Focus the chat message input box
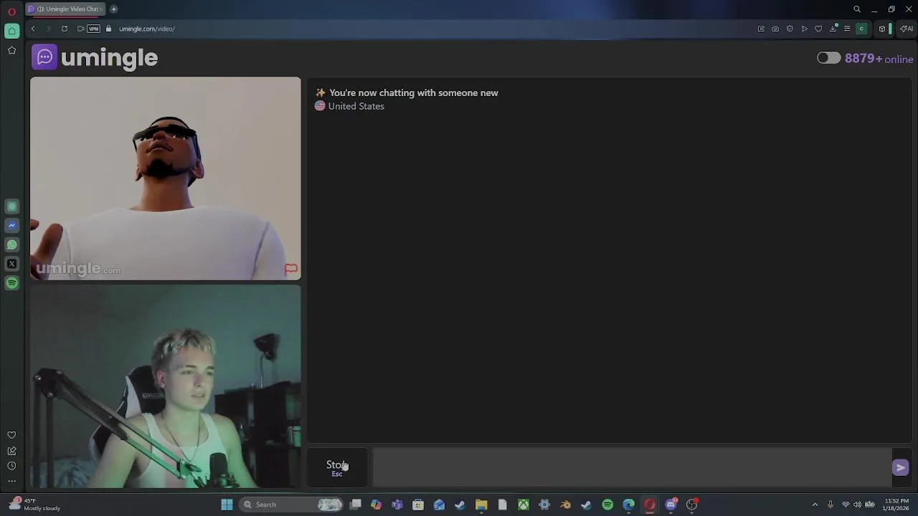918x516 pixels. click(631, 468)
